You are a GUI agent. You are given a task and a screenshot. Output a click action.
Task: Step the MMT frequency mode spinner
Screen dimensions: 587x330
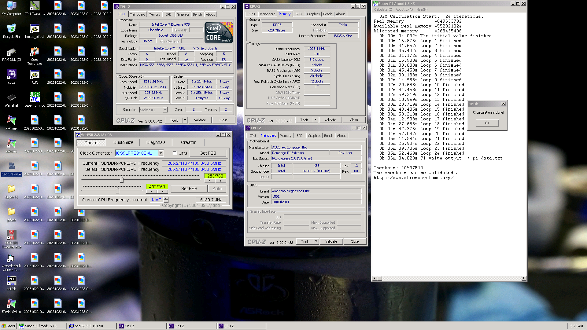coord(166,200)
